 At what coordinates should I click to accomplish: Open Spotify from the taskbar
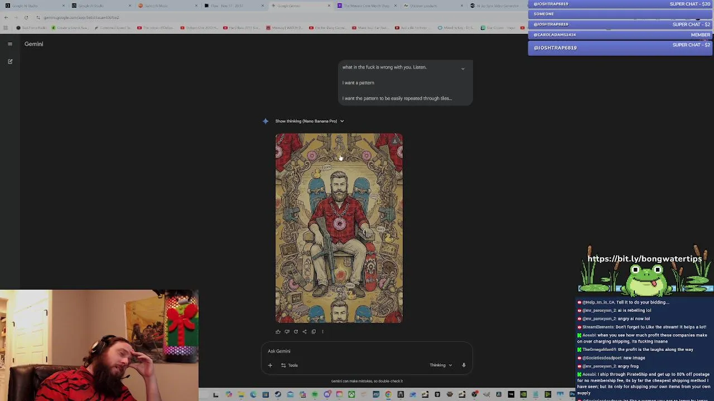315,395
